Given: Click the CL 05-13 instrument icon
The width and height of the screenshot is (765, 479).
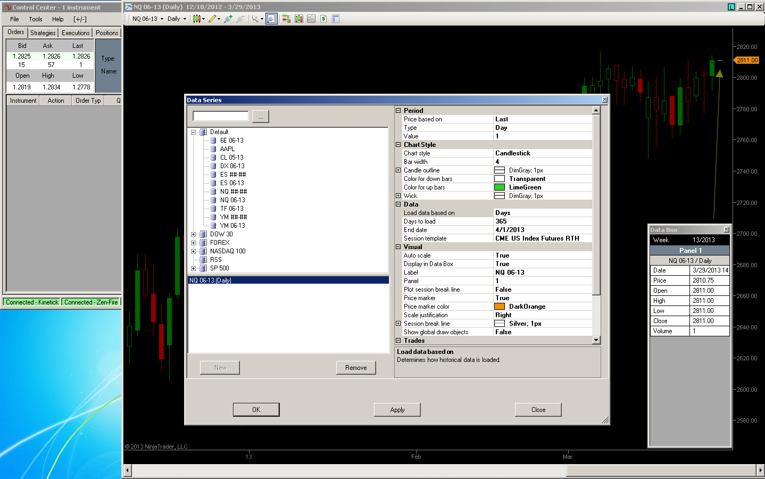Looking at the screenshot, I should pos(213,158).
